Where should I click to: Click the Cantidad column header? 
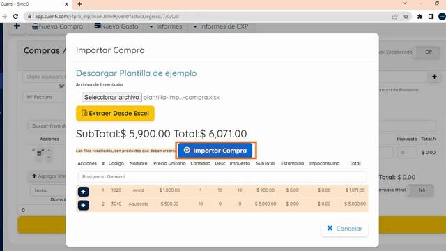pyautogui.click(x=201, y=163)
